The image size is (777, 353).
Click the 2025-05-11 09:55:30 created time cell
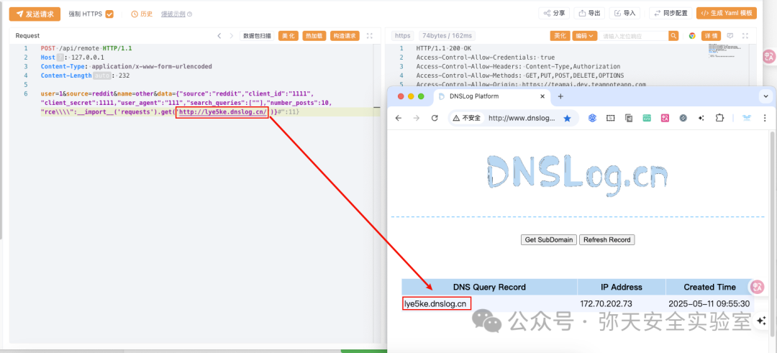click(709, 303)
